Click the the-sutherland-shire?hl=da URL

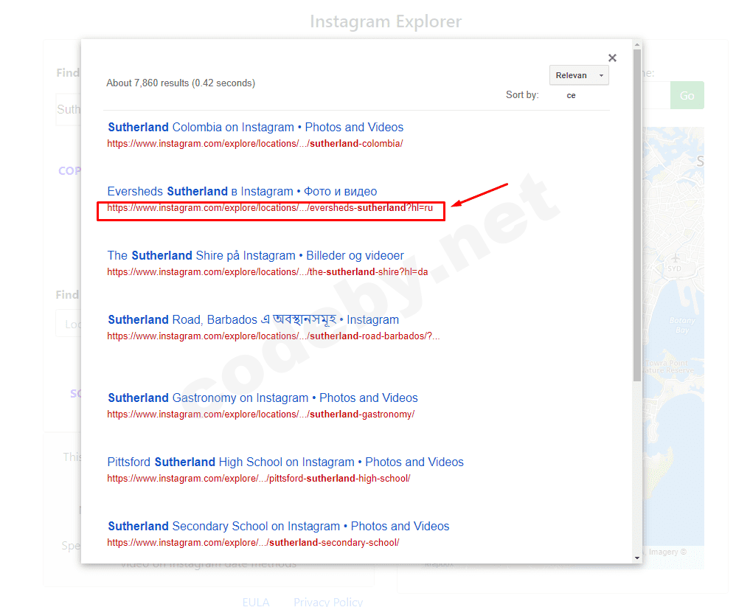(268, 272)
